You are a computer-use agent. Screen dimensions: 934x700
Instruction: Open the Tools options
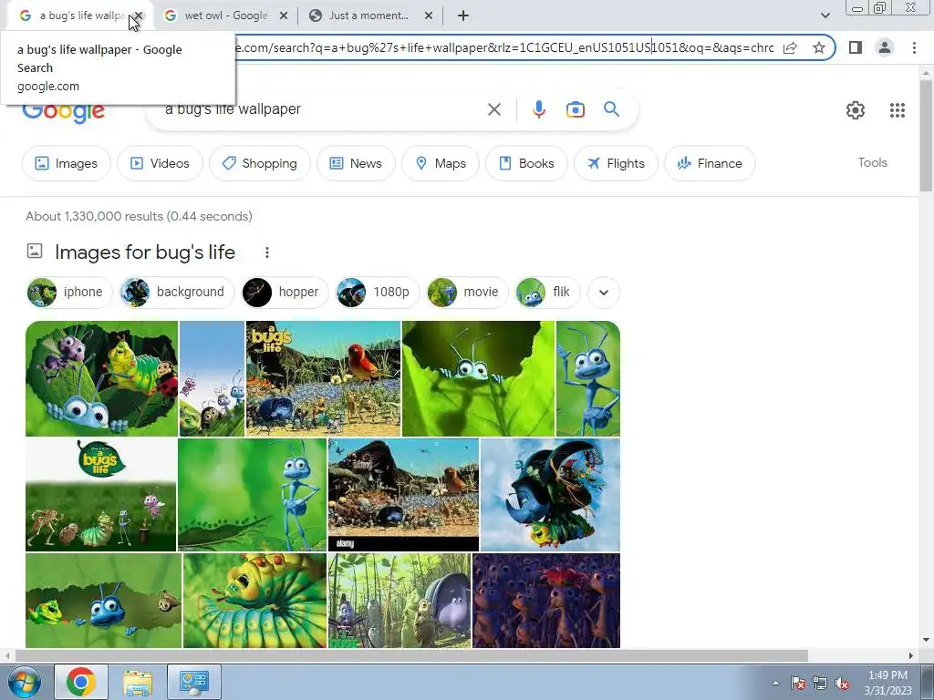(872, 162)
